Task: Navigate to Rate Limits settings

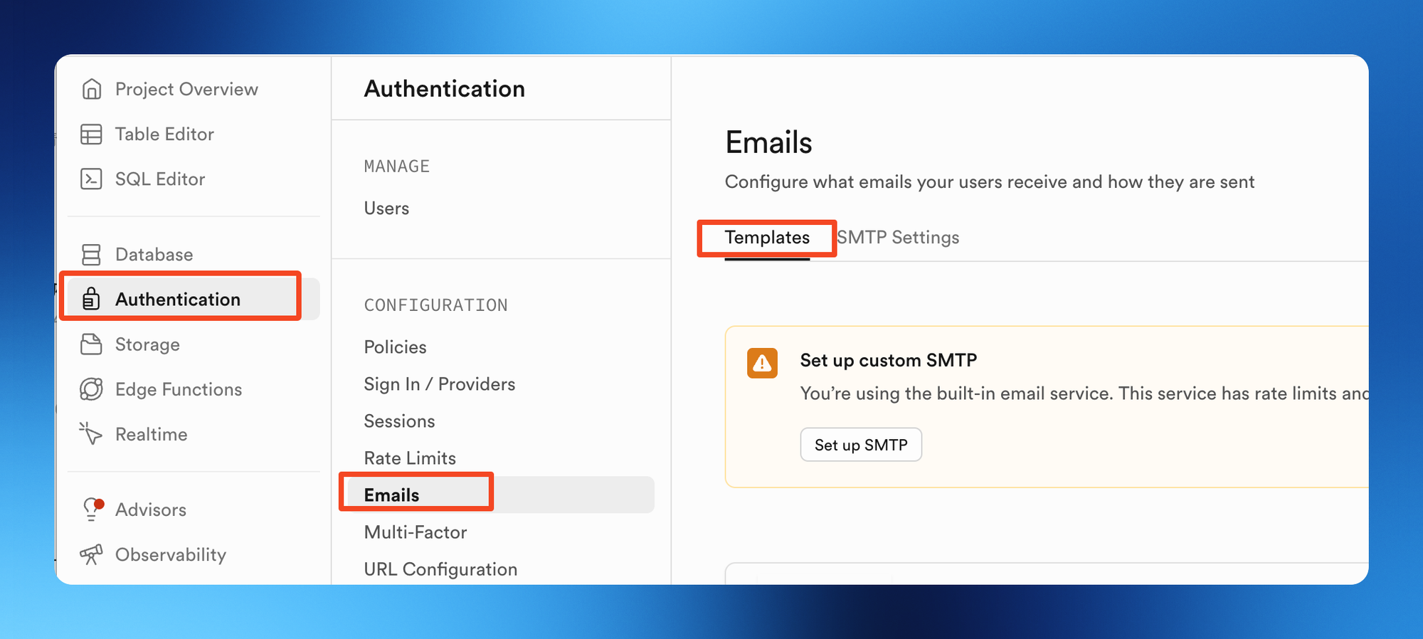Action: coord(410,458)
